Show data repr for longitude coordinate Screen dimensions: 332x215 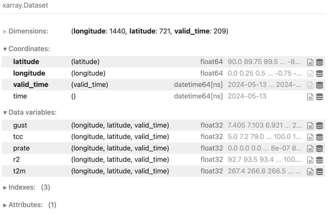[319, 73]
